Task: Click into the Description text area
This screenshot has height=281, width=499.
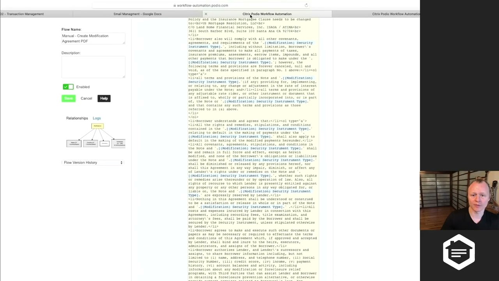Action: (93, 67)
